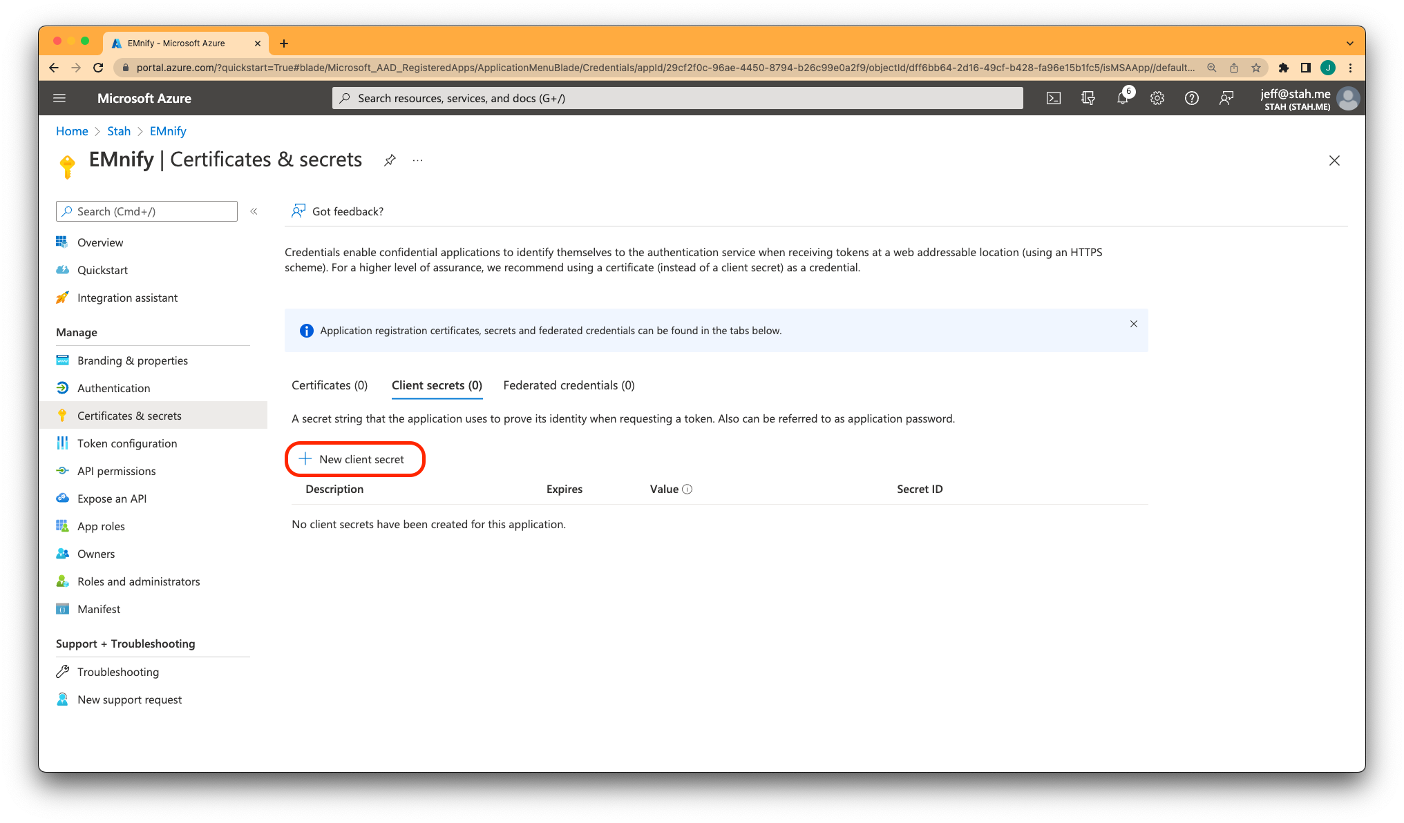Switch to Federated credentials (0) tab
Screen dimensions: 1404x823
click(569, 385)
